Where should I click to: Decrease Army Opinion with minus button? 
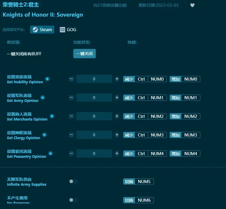(x=71, y=98)
